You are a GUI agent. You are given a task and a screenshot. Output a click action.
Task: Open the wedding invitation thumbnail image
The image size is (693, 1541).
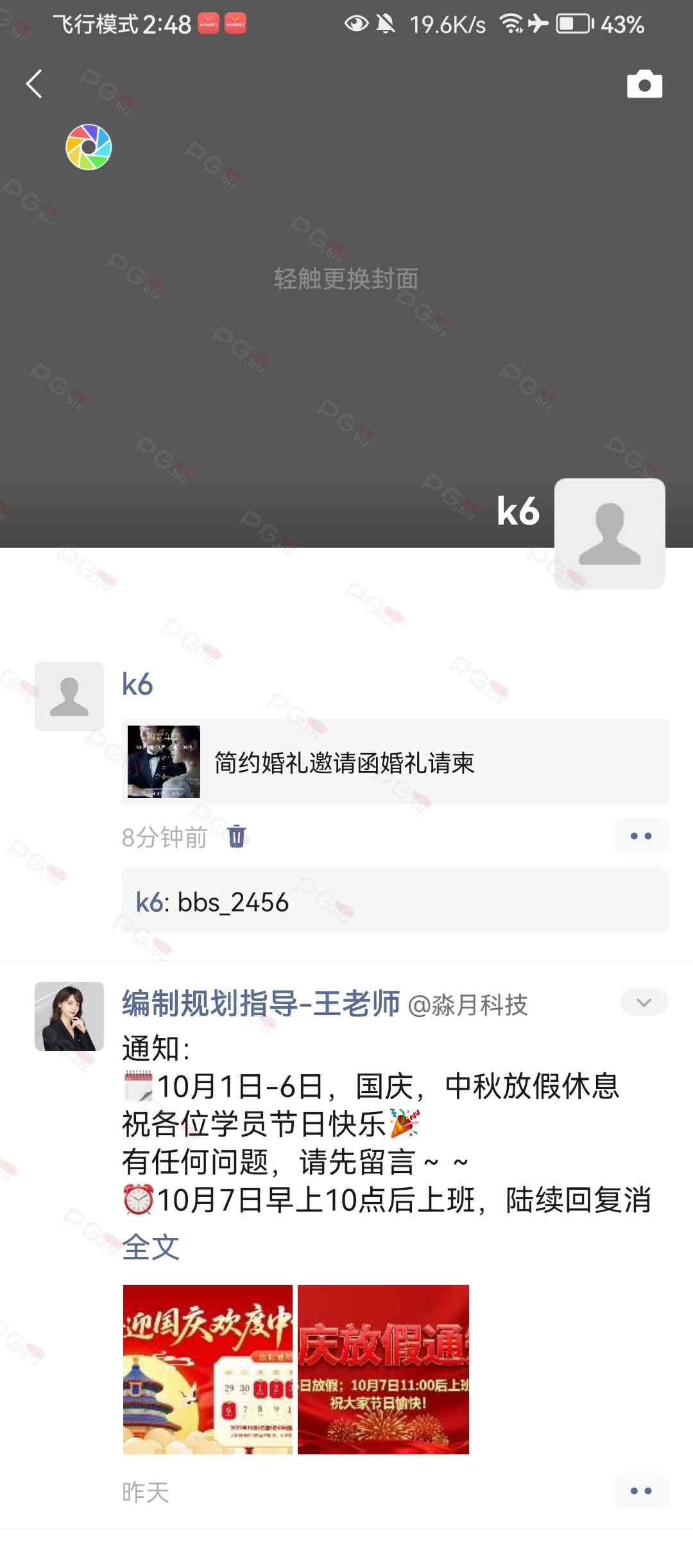pos(164,762)
